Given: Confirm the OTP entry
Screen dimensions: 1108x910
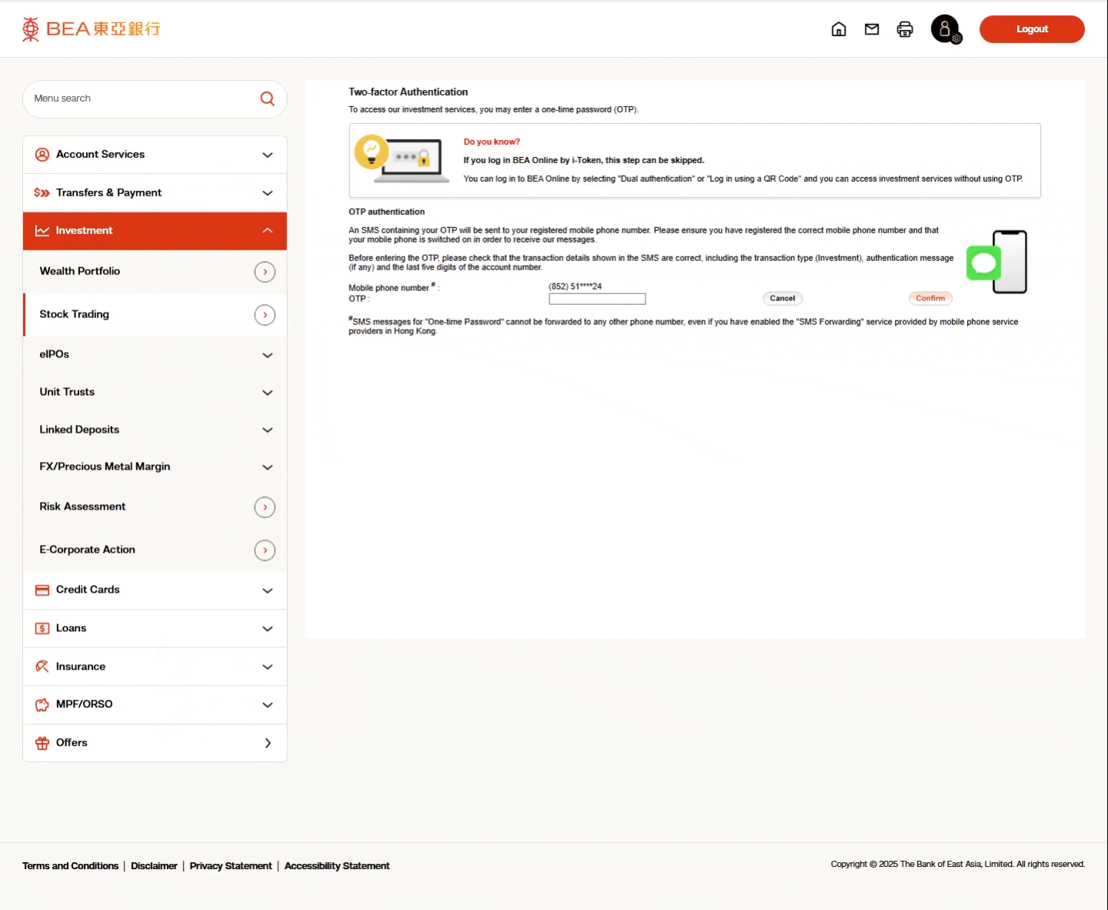Looking at the screenshot, I should tap(930, 298).
